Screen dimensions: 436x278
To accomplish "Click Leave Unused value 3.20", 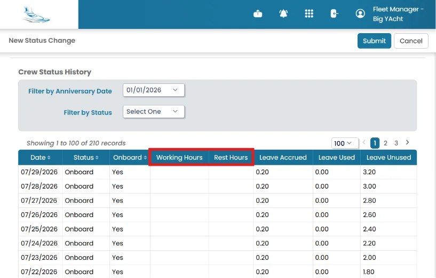I will [x=369, y=172].
